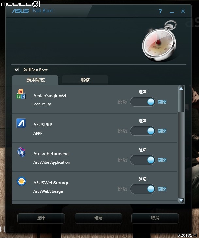
Task: Minimize the Fast Boot window
Action: (172, 12)
